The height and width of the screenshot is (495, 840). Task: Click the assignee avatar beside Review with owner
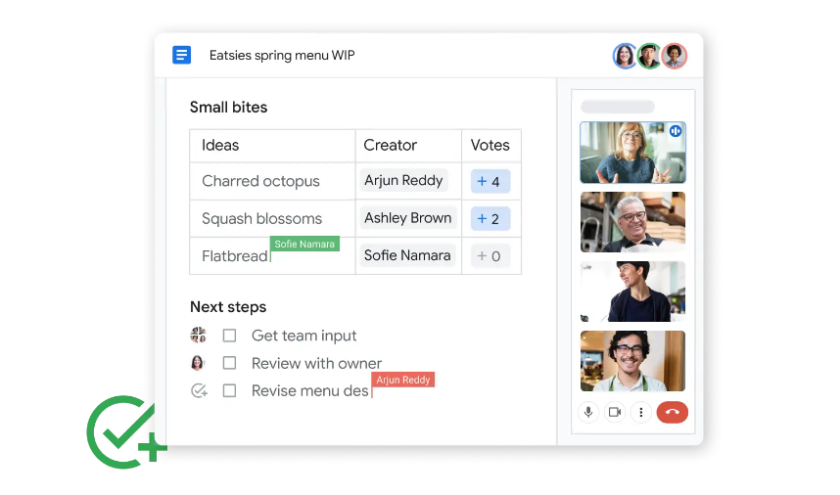point(198,363)
